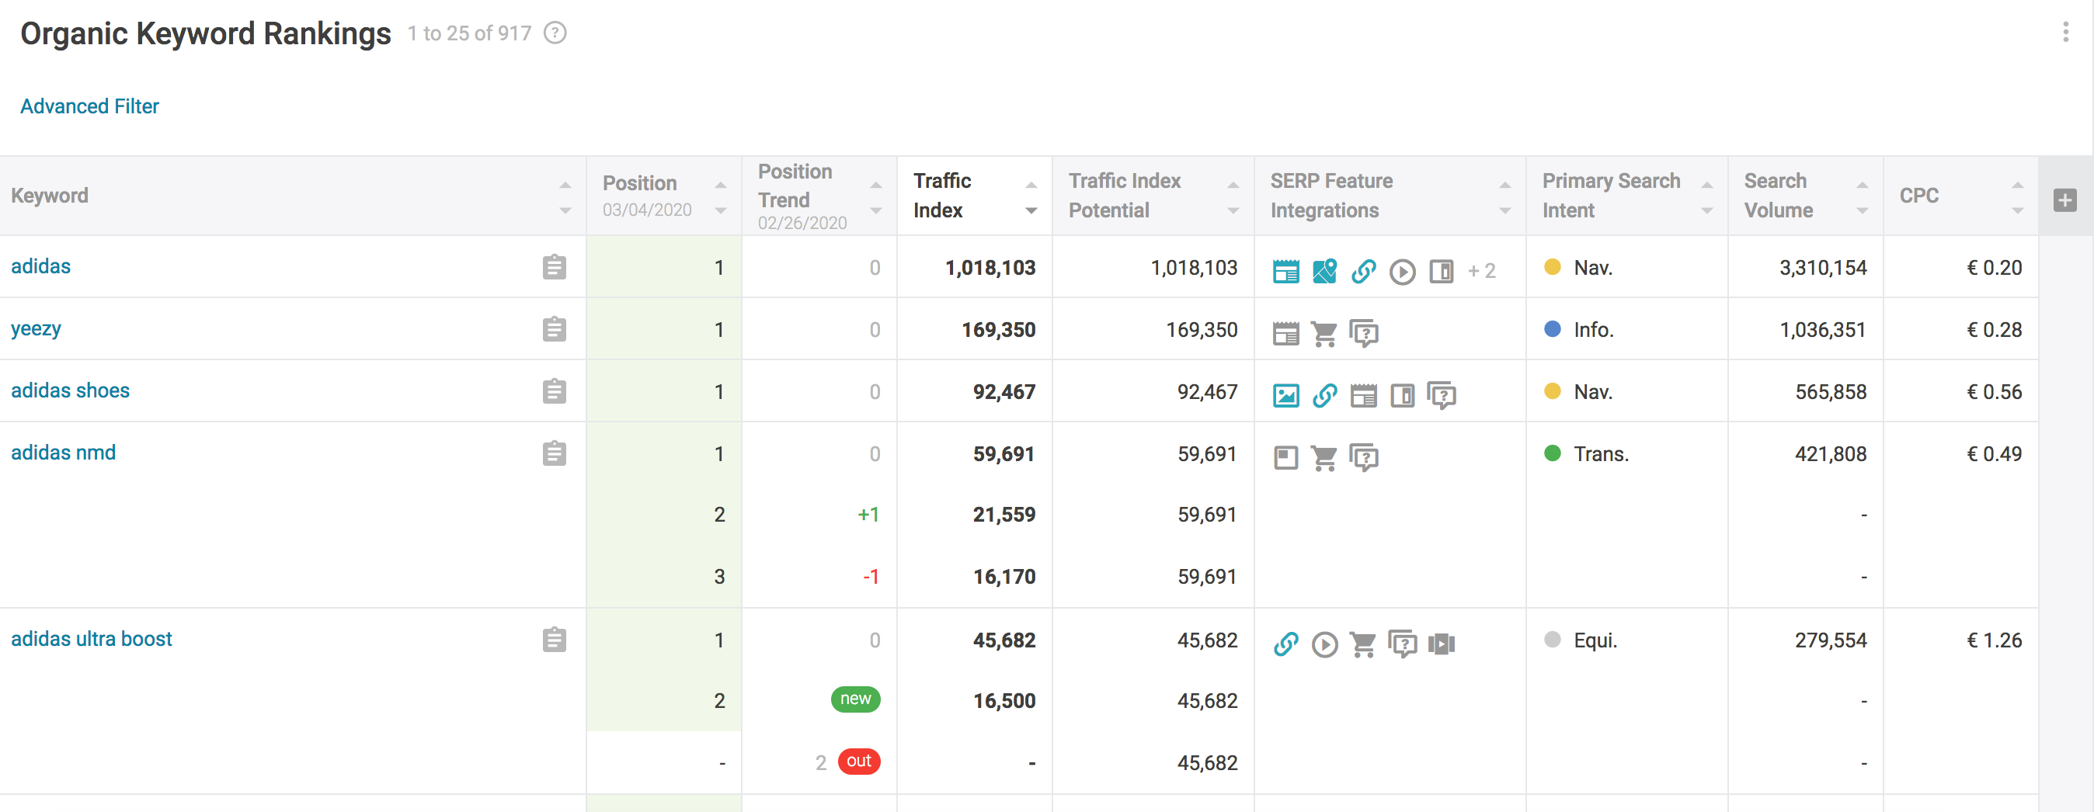Viewport: 2094px width, 812px height.
Task: Click the green new badge
Action: (855, 699)
